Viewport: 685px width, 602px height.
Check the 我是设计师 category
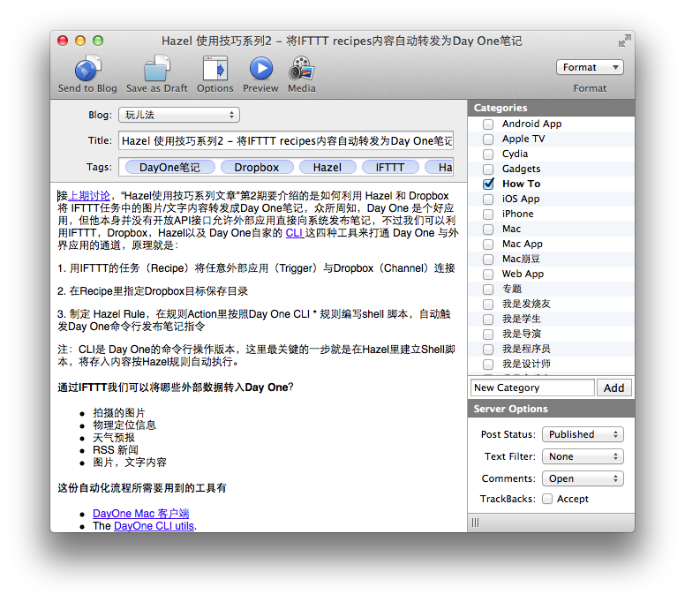coord(488,365)
